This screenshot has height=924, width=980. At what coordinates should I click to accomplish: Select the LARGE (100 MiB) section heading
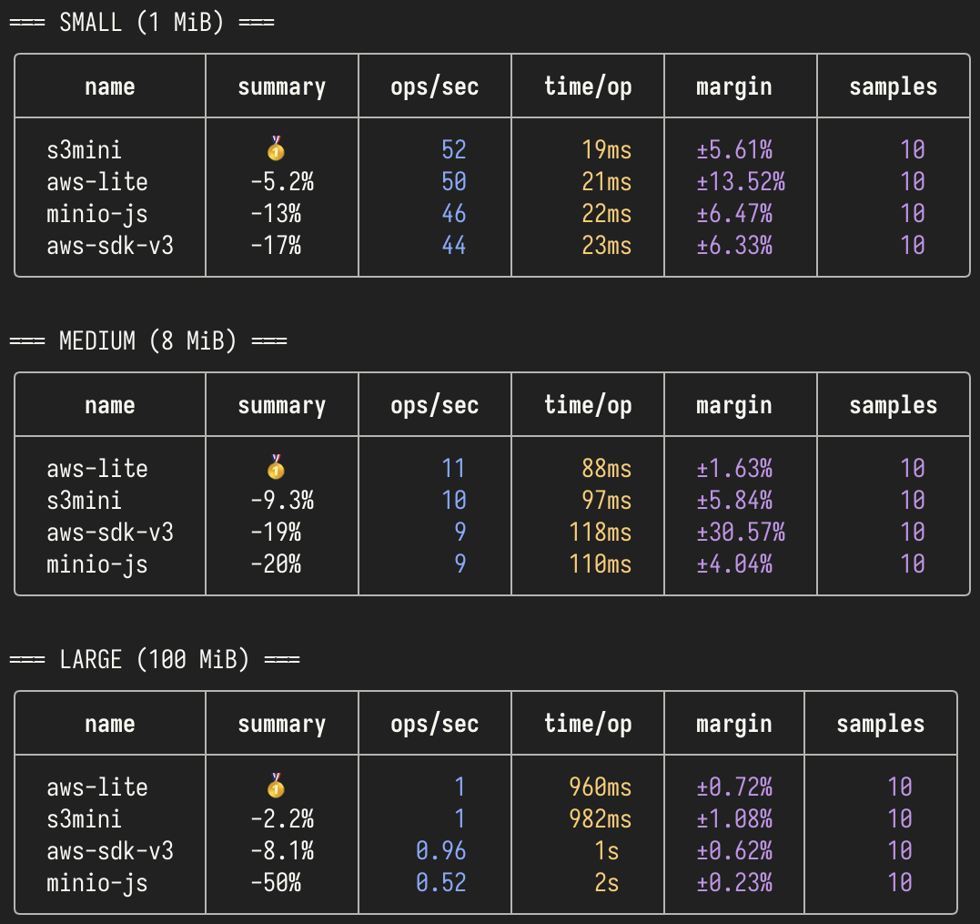point(154,660)
